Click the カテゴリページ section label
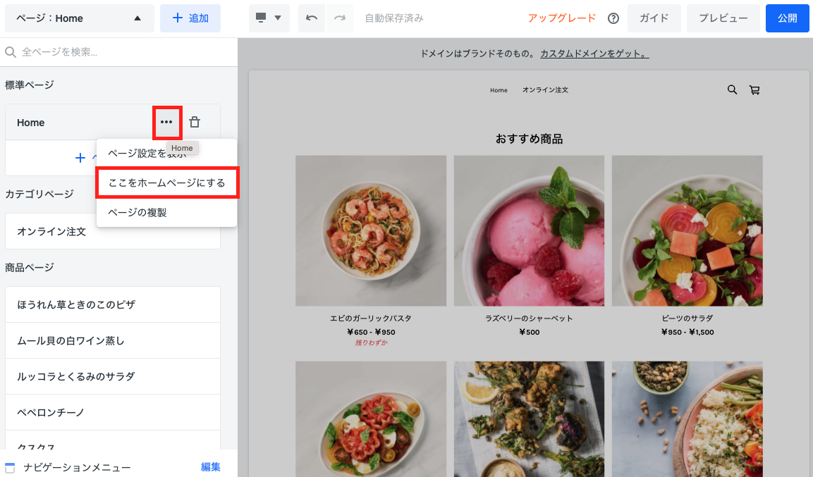Image resolution: width=813 pixels, height=477 pixels. (39, 194)
